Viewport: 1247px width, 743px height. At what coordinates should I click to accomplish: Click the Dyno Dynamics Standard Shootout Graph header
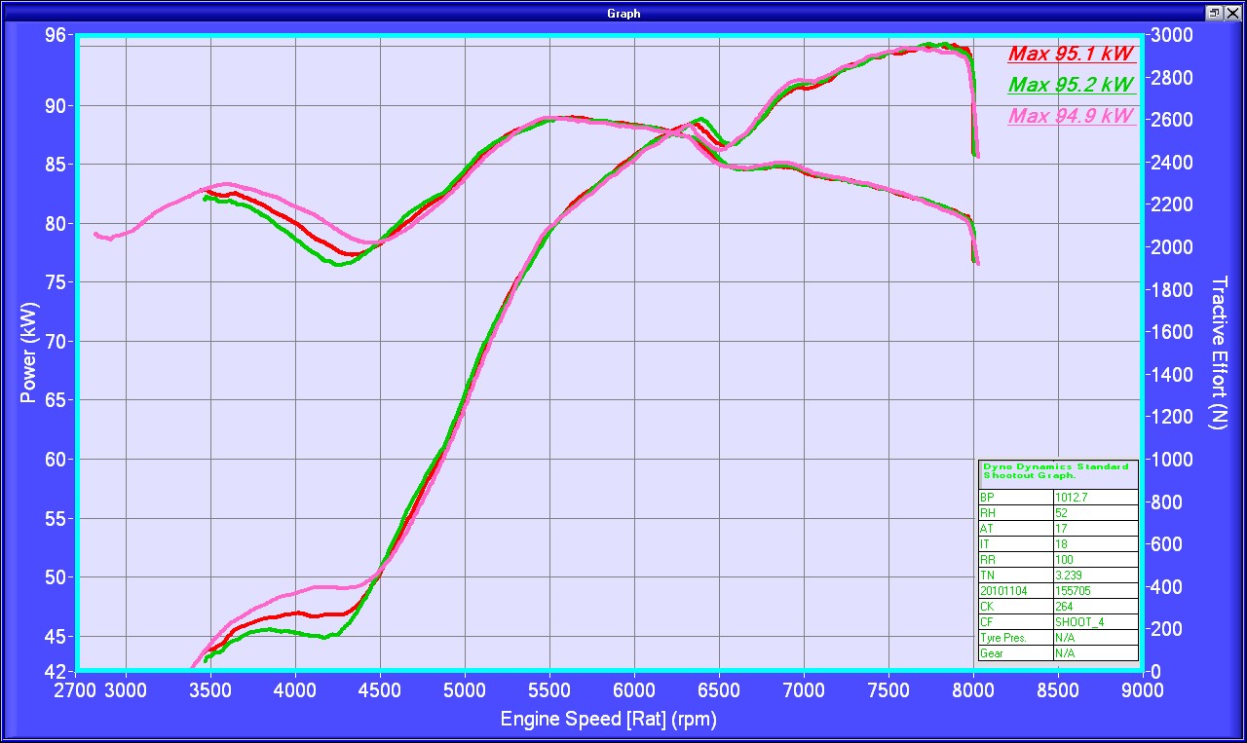click(1057, 471)
